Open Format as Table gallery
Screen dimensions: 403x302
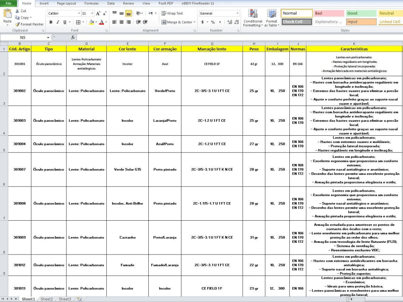point(272,18)
